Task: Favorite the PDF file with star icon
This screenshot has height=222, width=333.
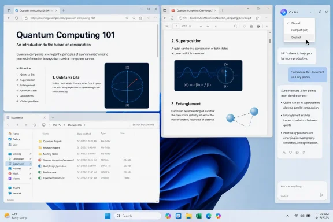Action: (x=257, y=18)
